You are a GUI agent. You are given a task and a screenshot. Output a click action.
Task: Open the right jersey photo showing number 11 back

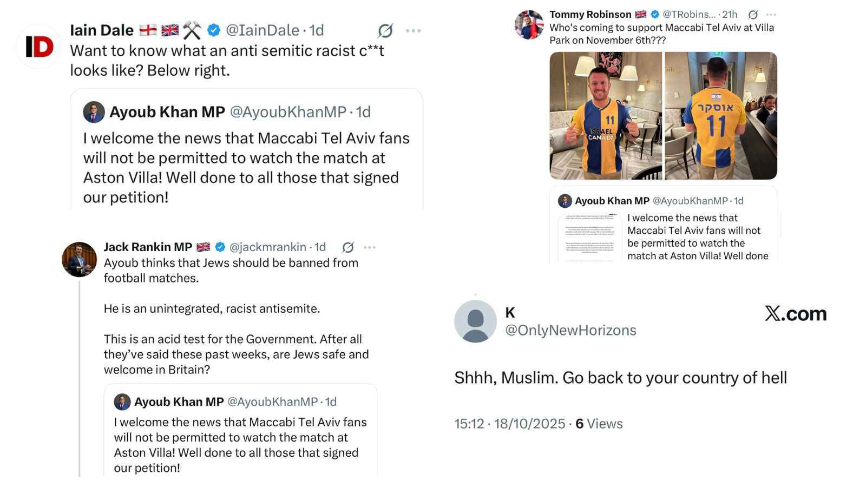[x=721, y=116]
